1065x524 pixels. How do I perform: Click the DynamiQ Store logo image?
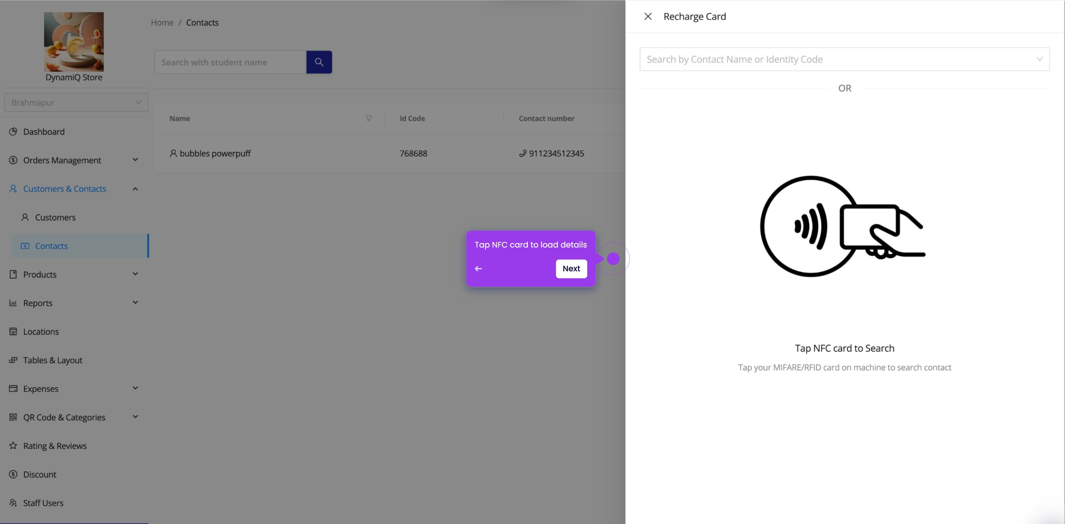click(74, 42)
